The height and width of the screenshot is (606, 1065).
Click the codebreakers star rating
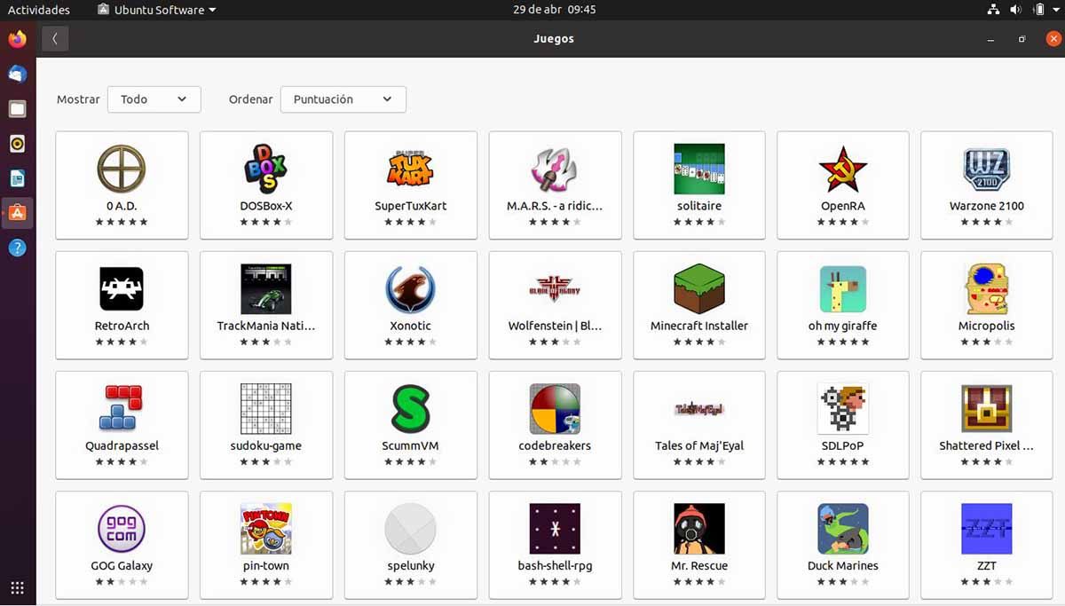tap(555, 461)
